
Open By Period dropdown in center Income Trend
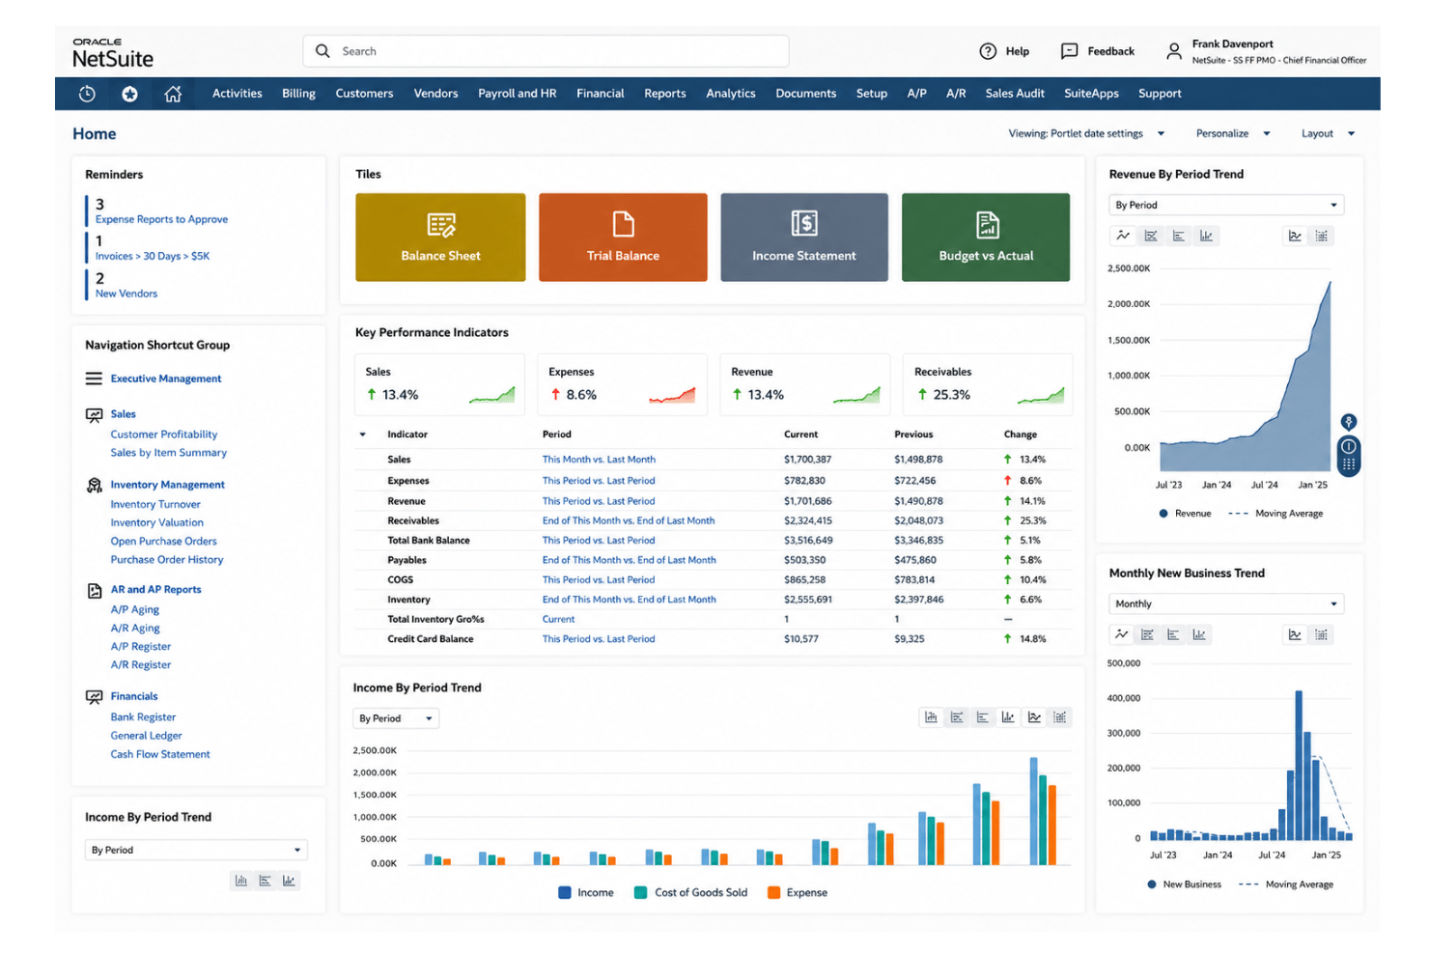(x=396, y=718)
